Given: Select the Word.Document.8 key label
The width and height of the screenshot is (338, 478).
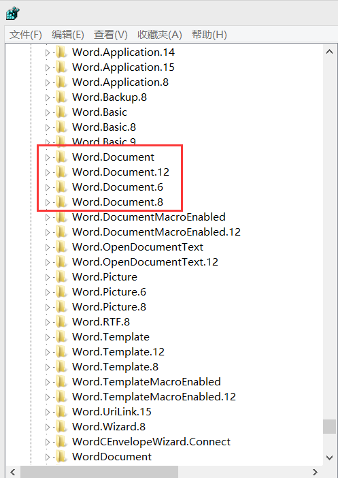Looking at the screenshot, I should coord(118,202).
